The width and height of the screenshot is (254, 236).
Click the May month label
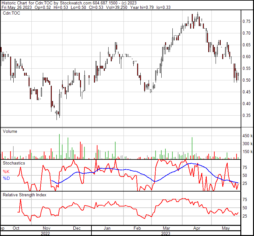point(226,228)
